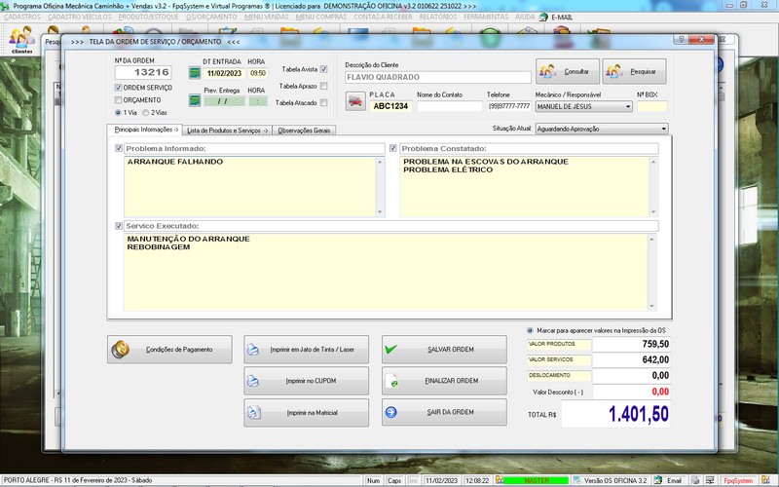
Task: Click the document icon on FINALIZAR ORDEM
Action: click(x=391, y=381)
